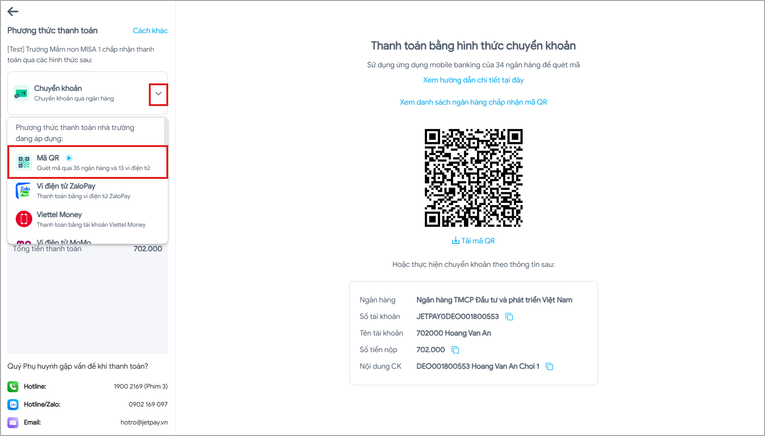The image size is (765, 436).
Task: Open the Chuyển khoản payment method selector
Action: click(78, 93)
